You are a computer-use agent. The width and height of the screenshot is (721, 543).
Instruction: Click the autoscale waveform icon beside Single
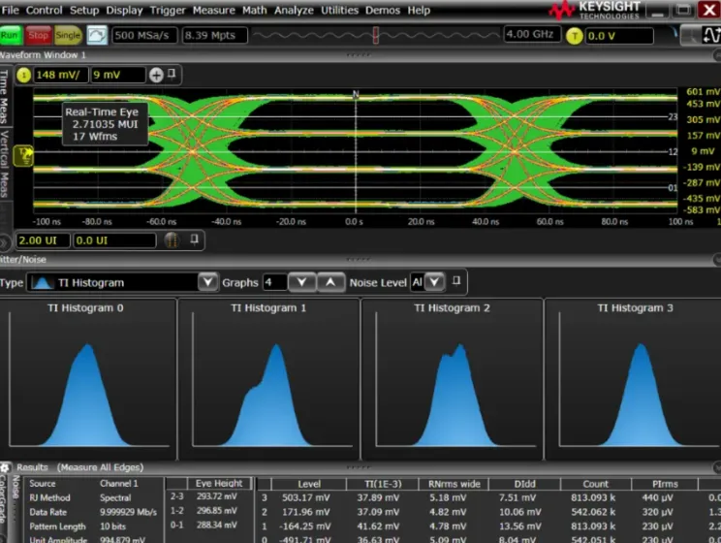tap(97, 35)
